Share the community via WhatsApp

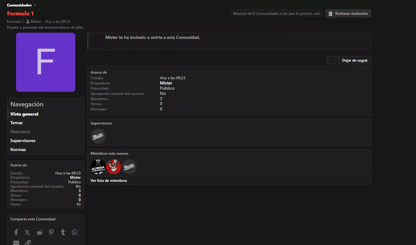click(x=75, y=232)
